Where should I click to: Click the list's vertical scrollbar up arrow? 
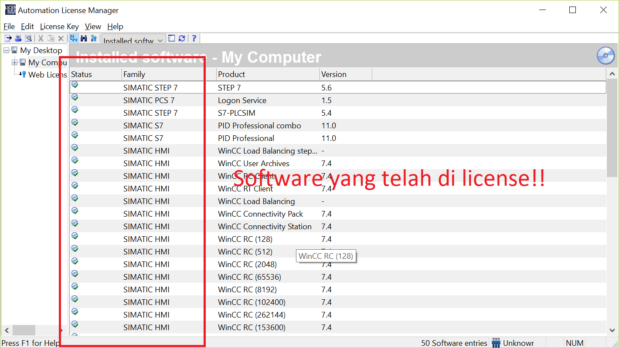click(612, 74)
